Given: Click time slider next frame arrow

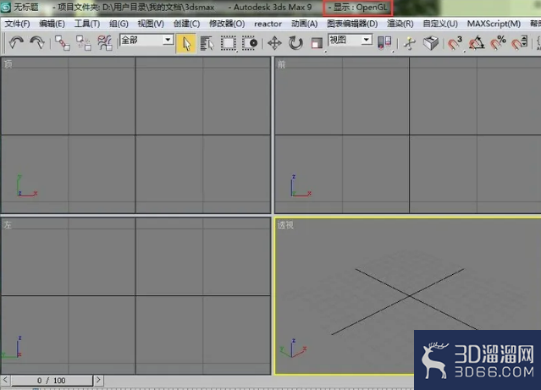Looking at the screenshot, I should (x=98, y=380).
